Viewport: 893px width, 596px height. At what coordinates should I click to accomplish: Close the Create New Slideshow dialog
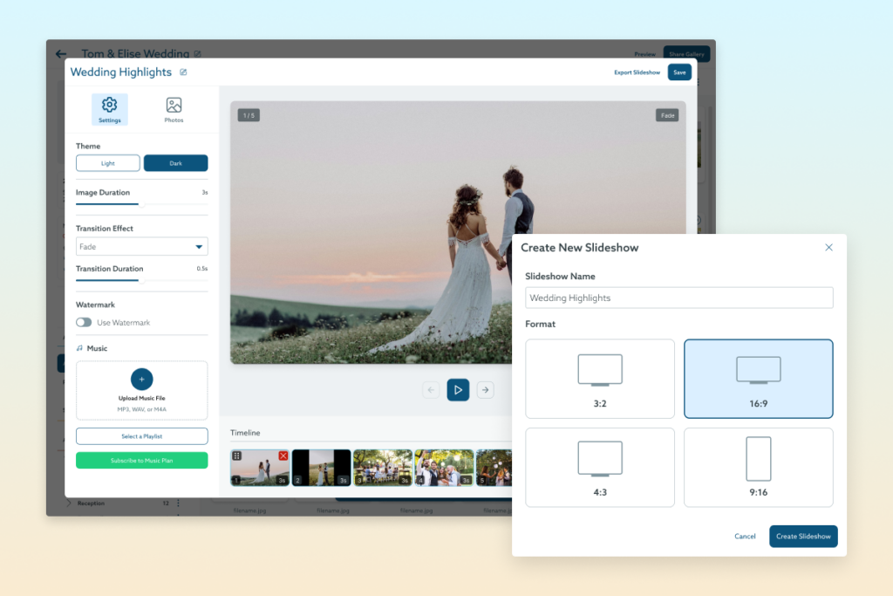coord(828,247)
